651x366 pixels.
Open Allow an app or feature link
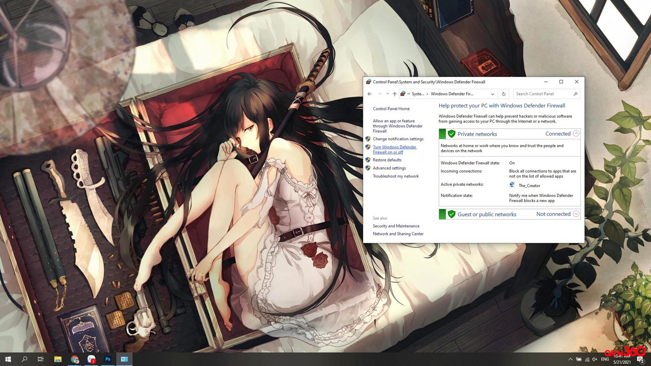[x=398, y=126]
